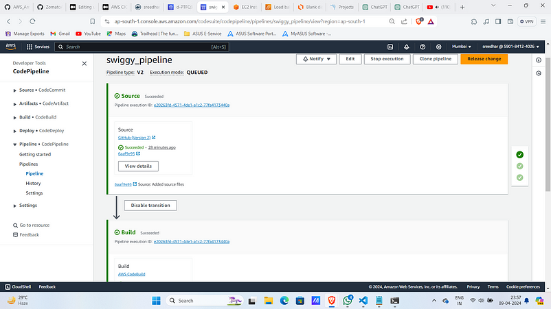Reload the page

click(x=32, y=21)
